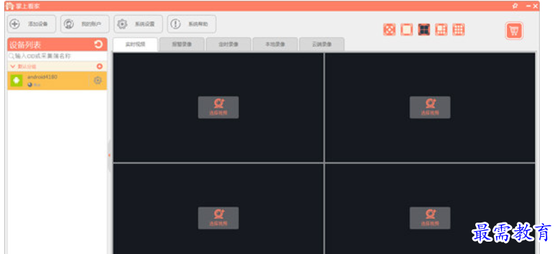
Task: Collapse device list sidebar with the divider handle
Action: [109, 155]
